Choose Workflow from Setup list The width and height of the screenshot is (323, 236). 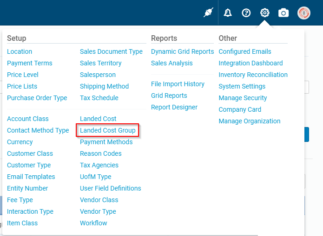tap(93, 223)
